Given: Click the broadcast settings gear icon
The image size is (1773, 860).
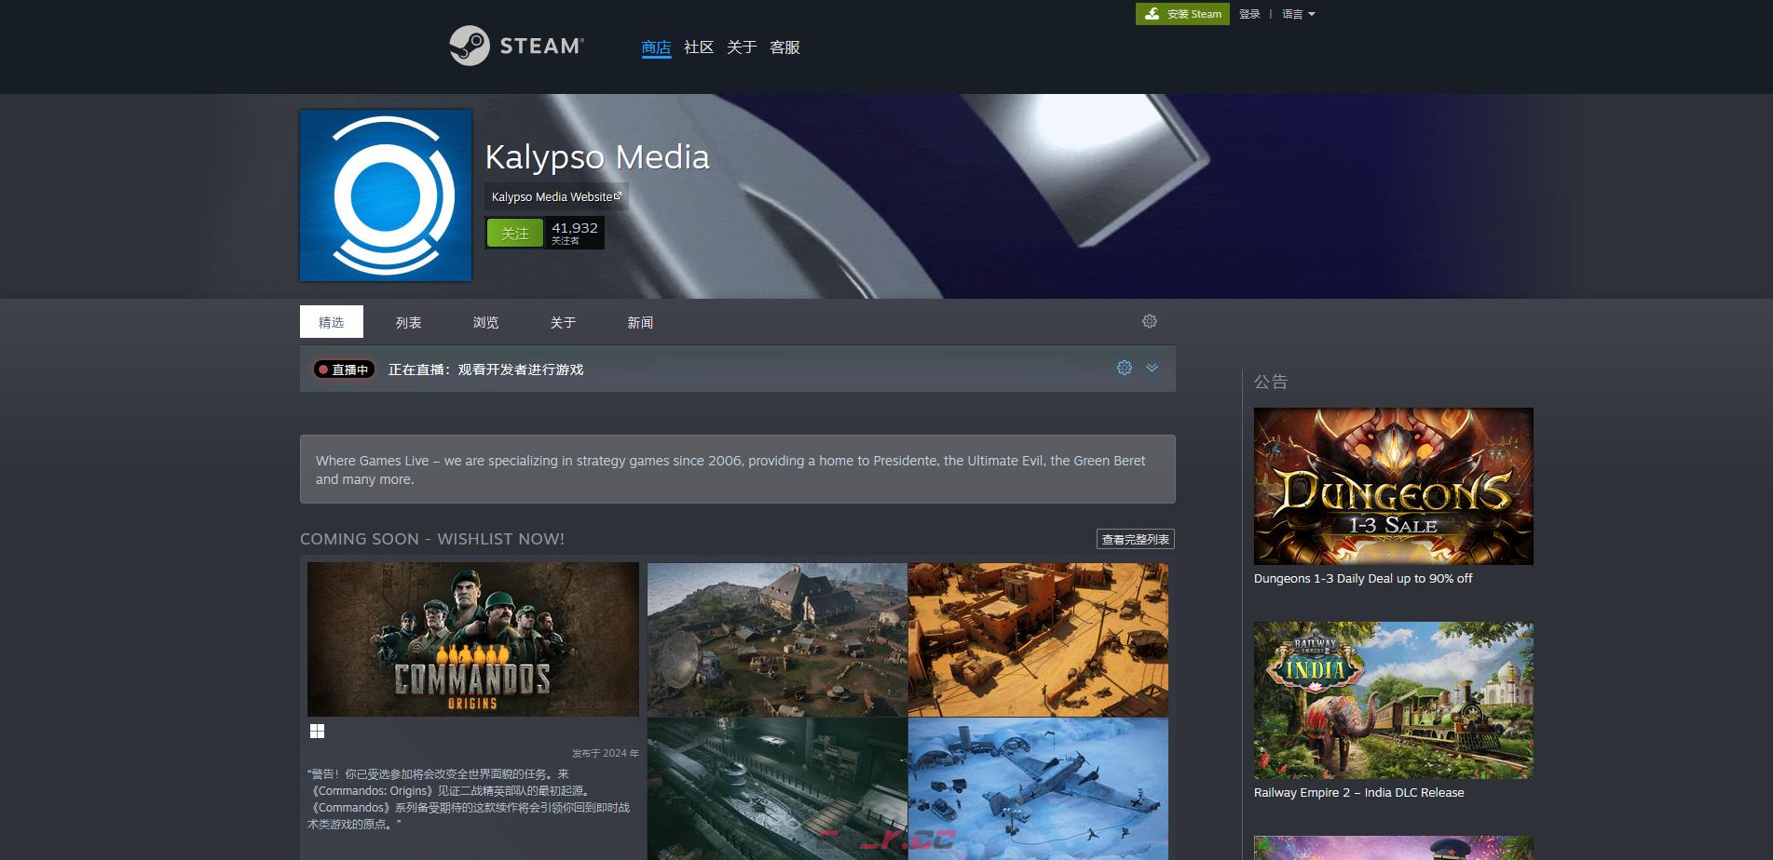Looking at the screenshot, I should point(1125,368).
